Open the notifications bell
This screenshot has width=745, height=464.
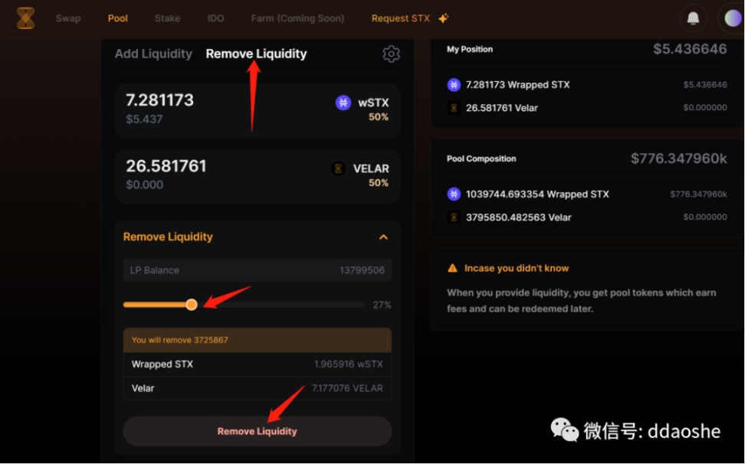click(x=693, y=18)
